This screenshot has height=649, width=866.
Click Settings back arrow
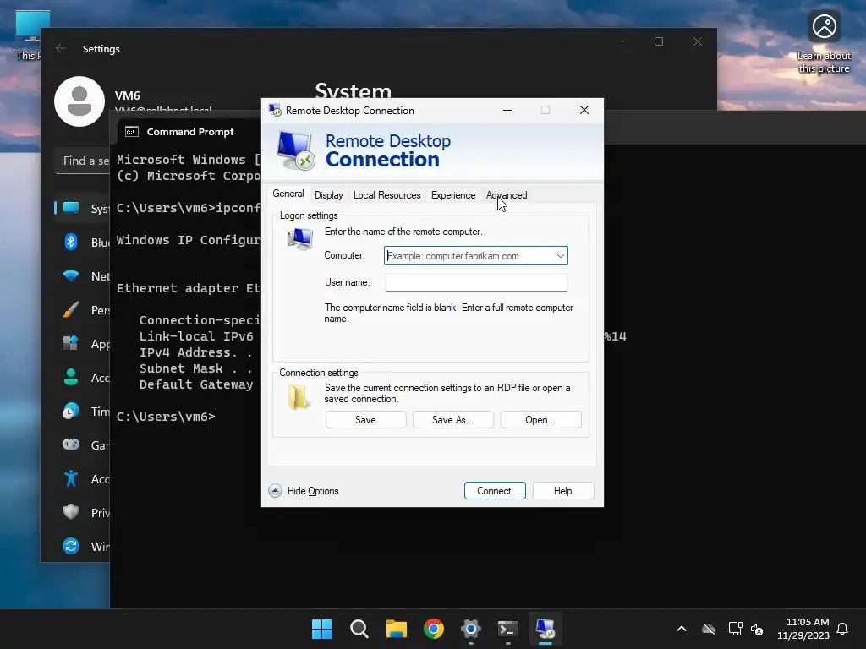point(61,48)
